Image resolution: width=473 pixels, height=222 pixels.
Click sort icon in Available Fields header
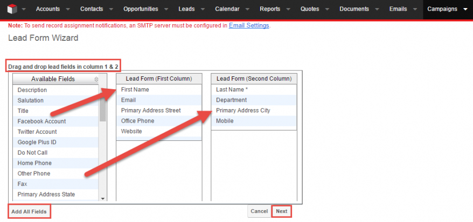[x=96, y=79]
